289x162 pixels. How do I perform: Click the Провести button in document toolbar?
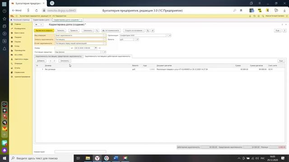click(74, 31)
